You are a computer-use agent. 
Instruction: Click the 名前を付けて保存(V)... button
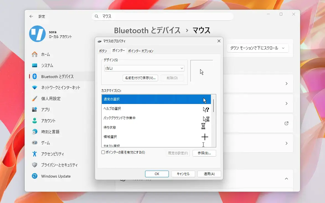click(x=140, y=78)
